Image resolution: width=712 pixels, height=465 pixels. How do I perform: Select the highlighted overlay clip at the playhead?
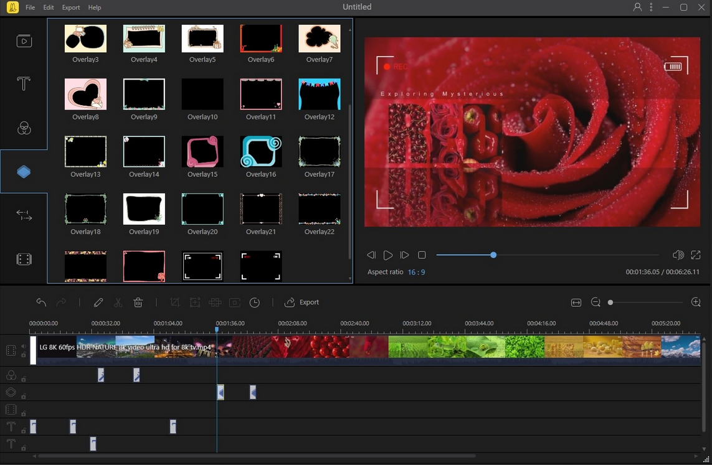coord(221,392)
